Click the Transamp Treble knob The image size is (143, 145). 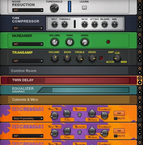80,58
